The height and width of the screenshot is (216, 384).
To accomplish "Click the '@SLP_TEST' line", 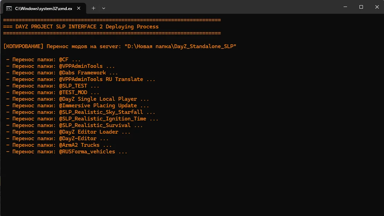I will pos(53,86).
